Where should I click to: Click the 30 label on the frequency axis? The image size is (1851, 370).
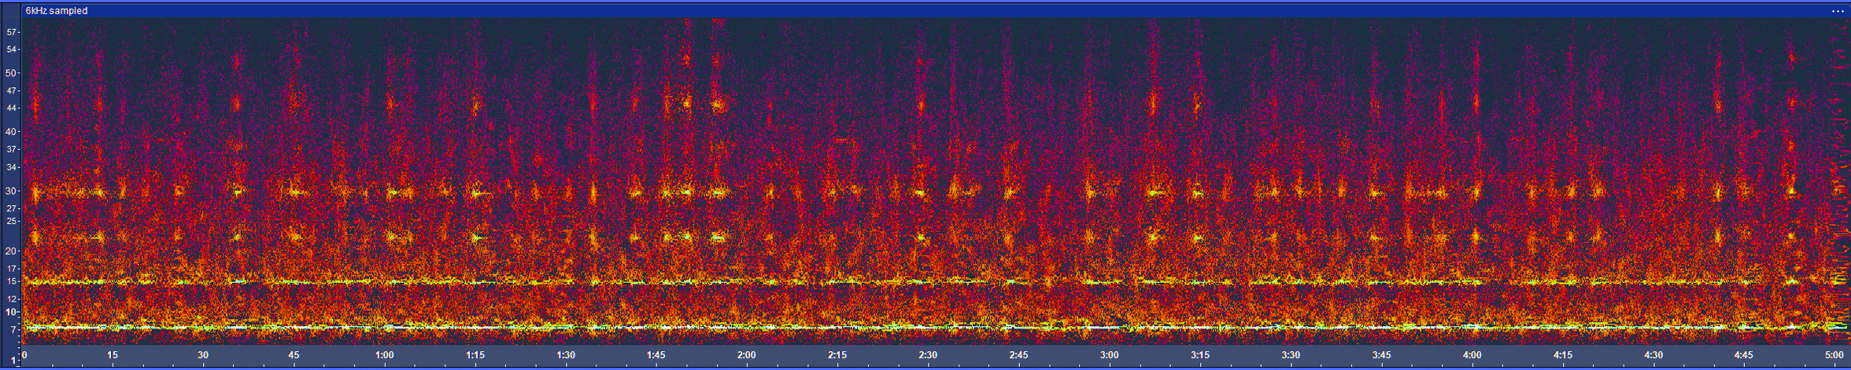[12, 191]
